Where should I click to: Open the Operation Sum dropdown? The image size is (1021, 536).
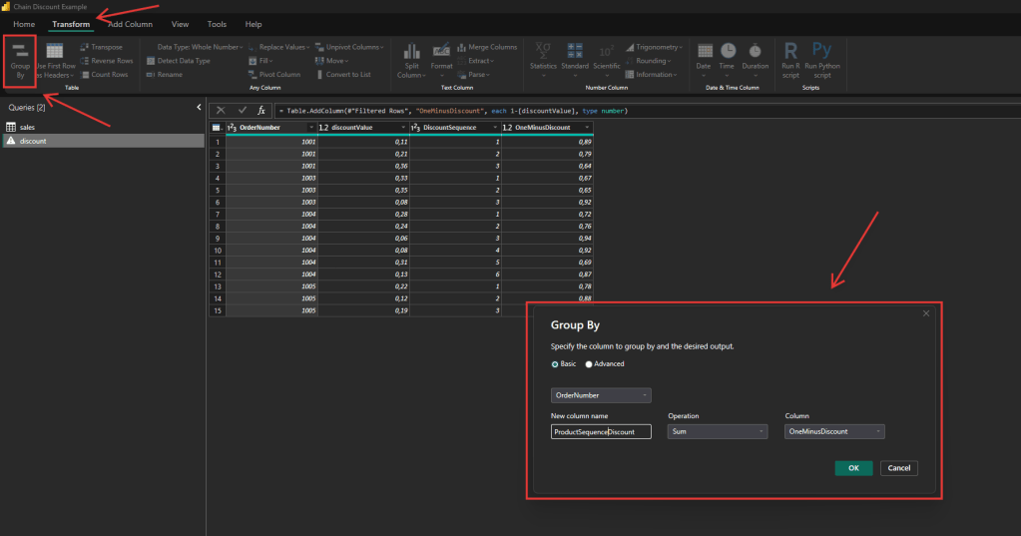(717, 431)
